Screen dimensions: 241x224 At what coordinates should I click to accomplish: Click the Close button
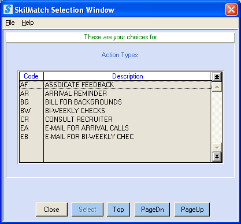51,210
